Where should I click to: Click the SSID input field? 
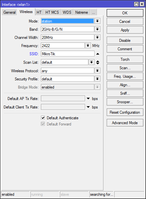tap(68, 54)
